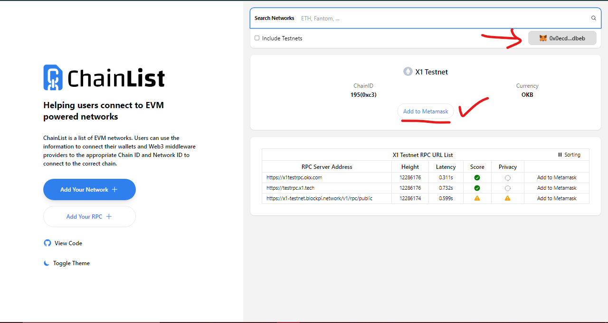The height and width of the screenshot is (323, 608).
Task: Click Add to Metamask under X1 Testnet
Action: (426, 111)
